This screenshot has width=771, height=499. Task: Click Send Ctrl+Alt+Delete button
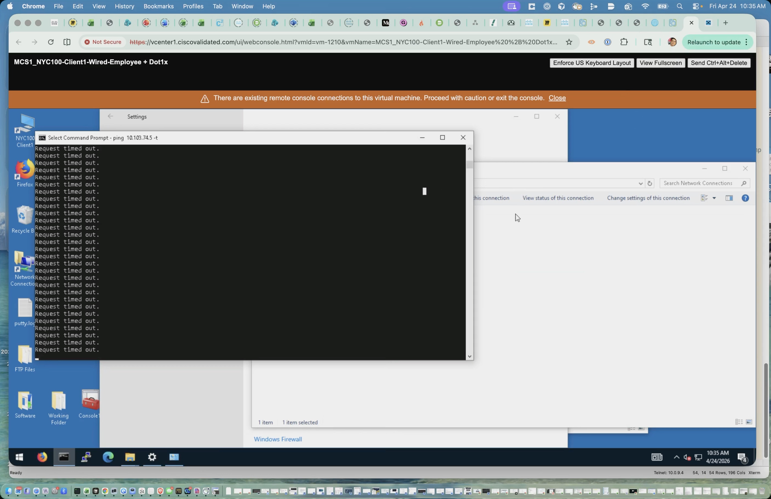coord(719,63)
